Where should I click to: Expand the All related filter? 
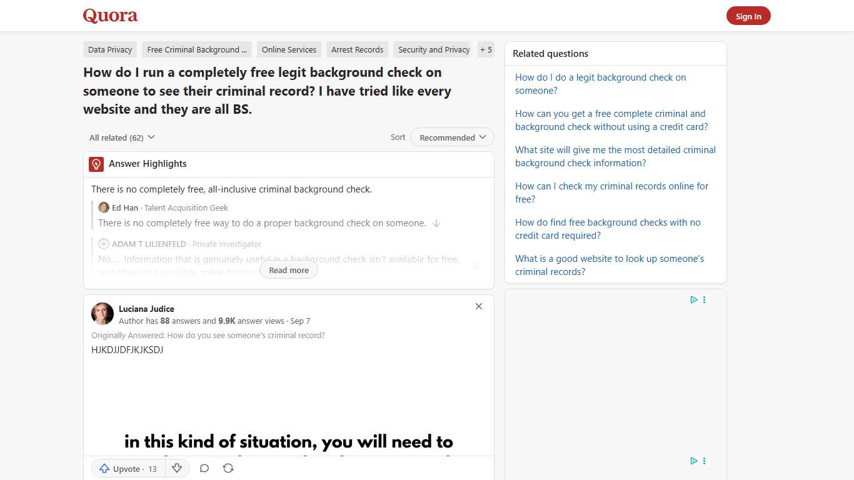122,137
